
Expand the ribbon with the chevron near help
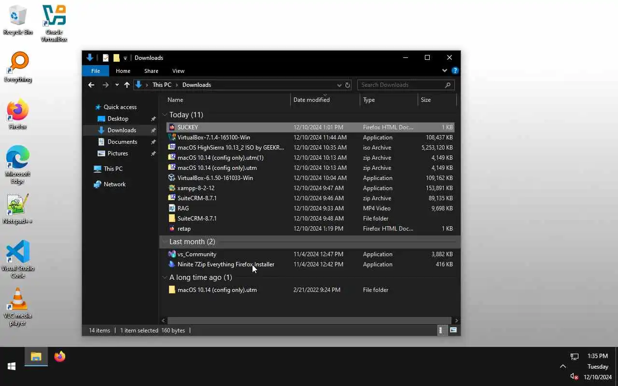[x=445, y=70]
